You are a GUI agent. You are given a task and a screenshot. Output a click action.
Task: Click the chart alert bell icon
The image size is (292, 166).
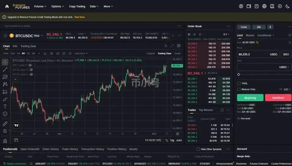click(166, 46)
